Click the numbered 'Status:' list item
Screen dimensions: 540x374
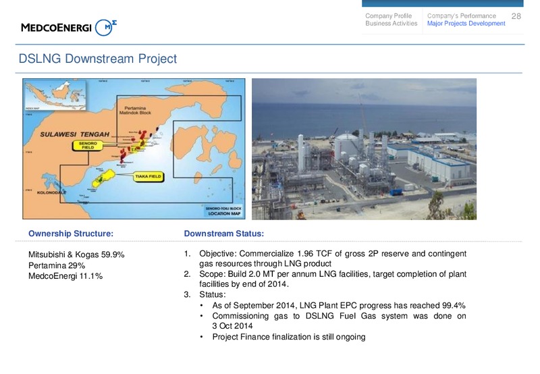click(x=205, y=294)
